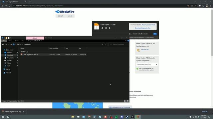213x119 pixels.
Task: Toggle Enable Turbo Downloader switch
Action: click(x=130, y=34)
